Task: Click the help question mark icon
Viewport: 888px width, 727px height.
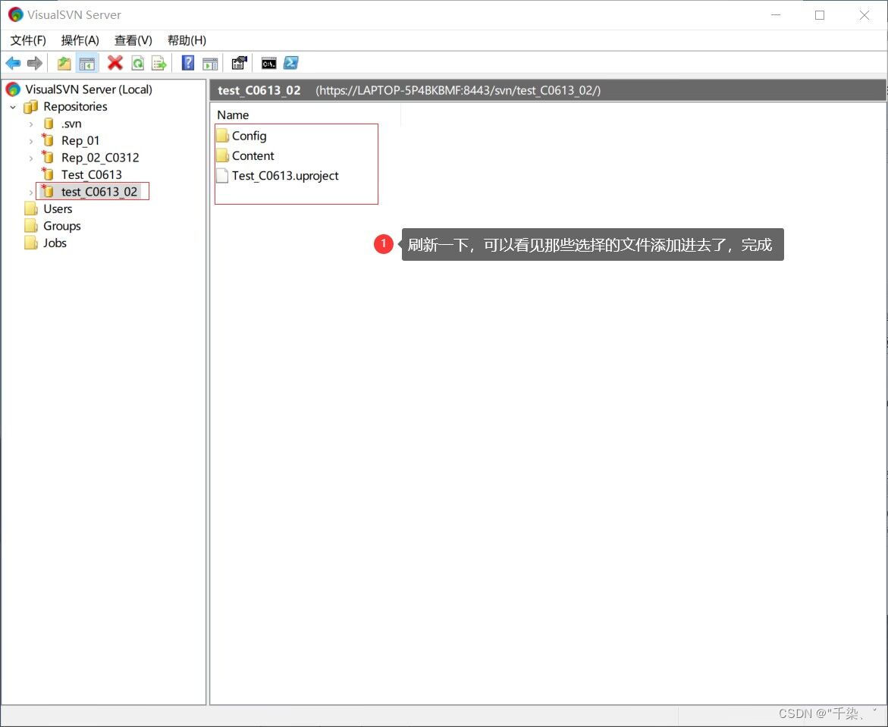Action: pyautogui.click(x=187, y=62)
